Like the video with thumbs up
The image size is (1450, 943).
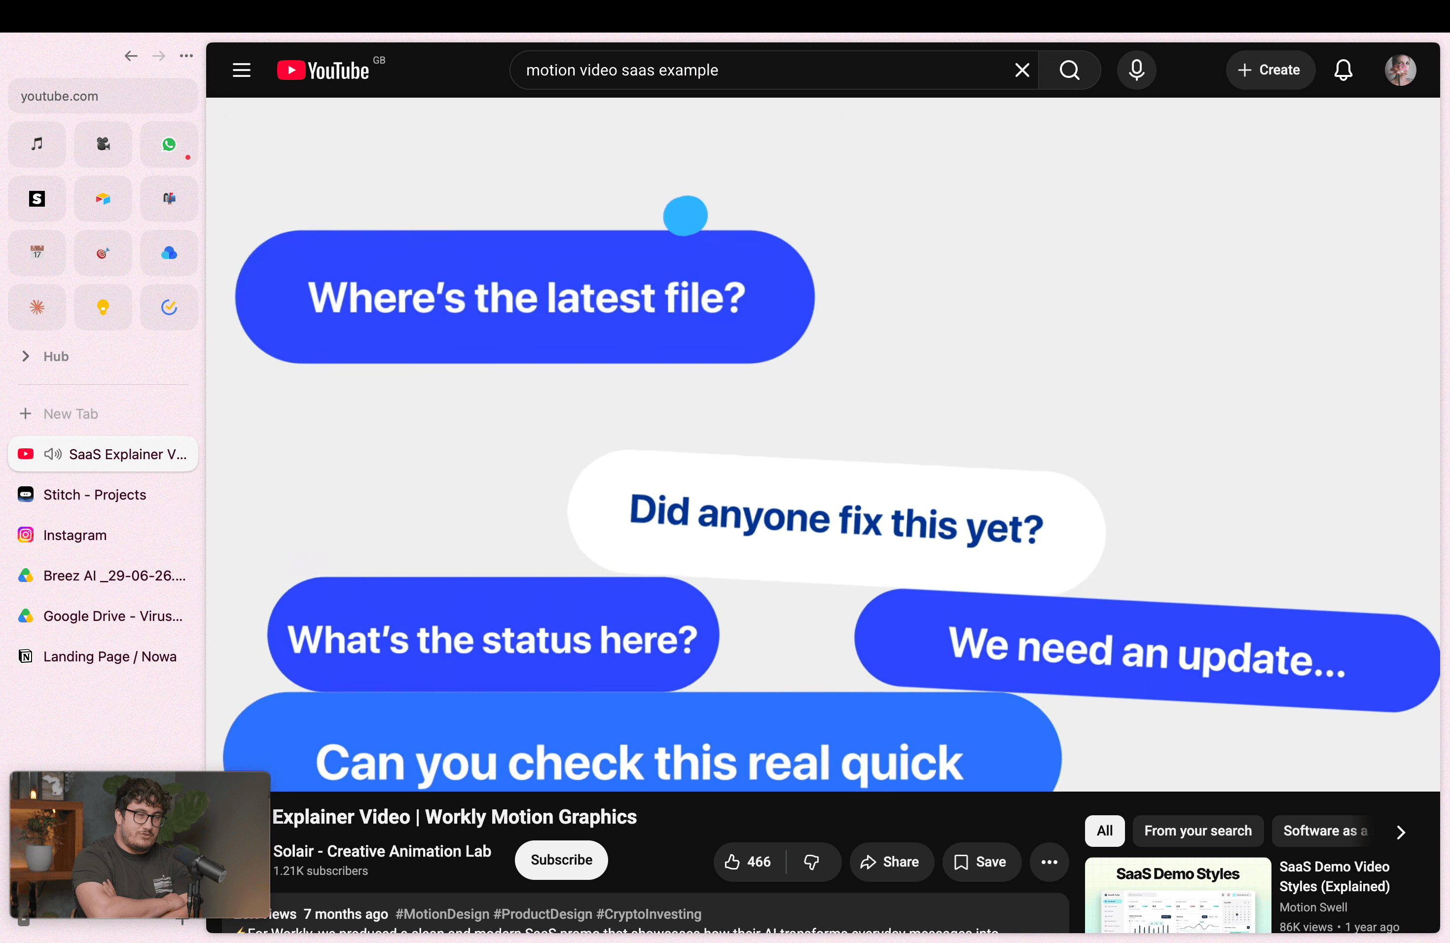749,861
